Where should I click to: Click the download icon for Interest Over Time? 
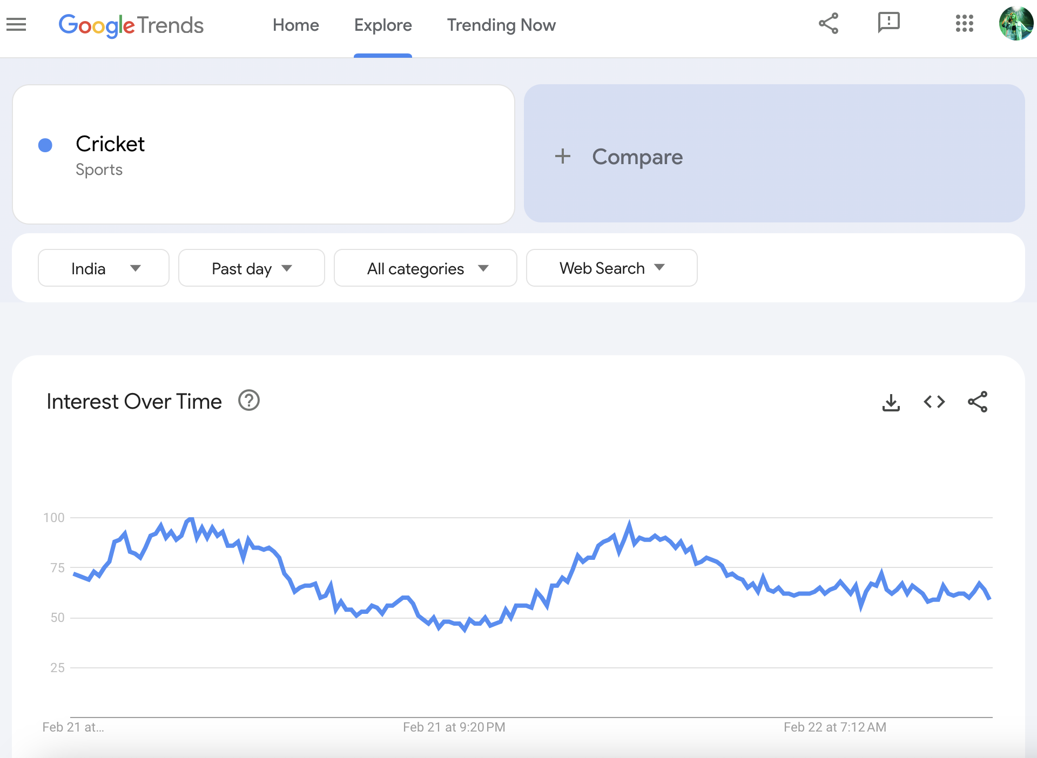(891, 402)
